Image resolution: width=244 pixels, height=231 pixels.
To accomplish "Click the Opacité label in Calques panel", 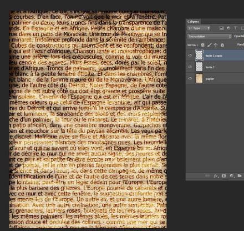I will tap(239, 36).
